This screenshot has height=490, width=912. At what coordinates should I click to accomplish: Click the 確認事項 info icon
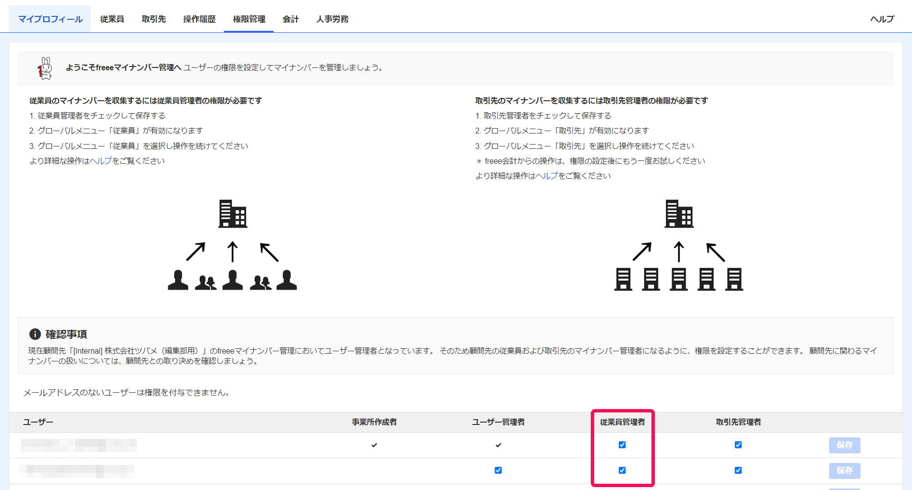click(x=35, y=334)
